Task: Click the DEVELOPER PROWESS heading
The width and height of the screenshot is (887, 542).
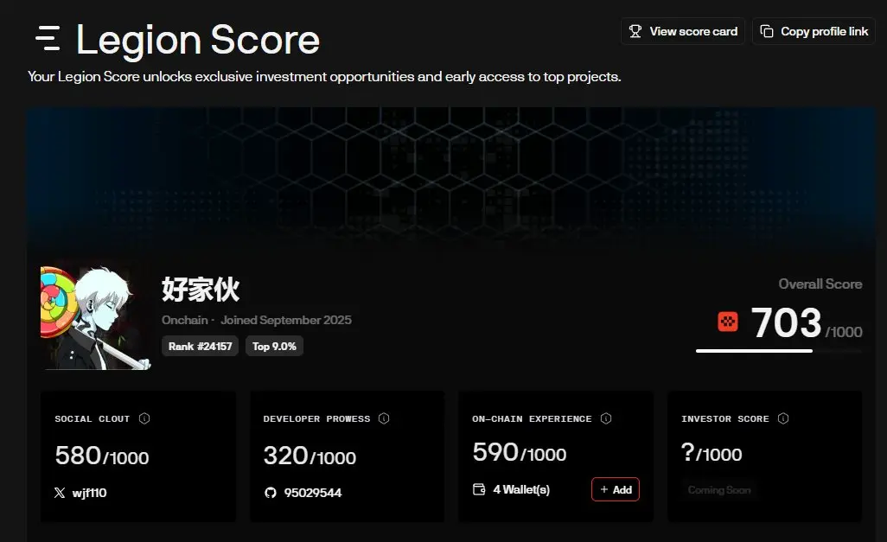Action: pyautogui.click(x=316, y=418)
